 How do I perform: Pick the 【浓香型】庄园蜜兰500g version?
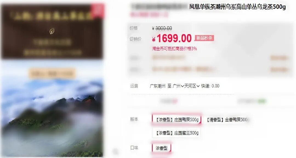tap(177, 133)
